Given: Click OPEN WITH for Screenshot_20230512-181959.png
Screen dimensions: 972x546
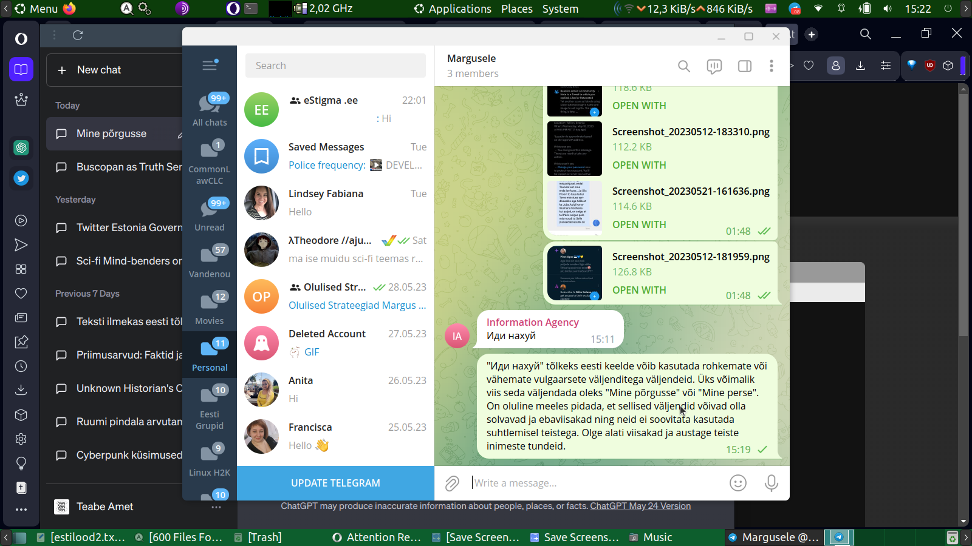Looking at the screenshot, I should (639, 290).
